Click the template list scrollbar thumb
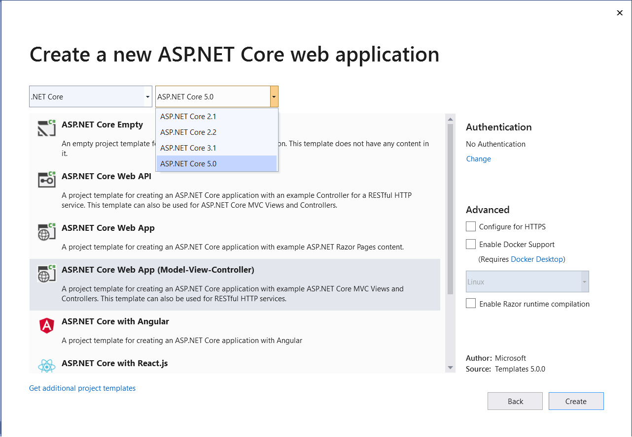The image size is (632, 437). coord(450,209)
